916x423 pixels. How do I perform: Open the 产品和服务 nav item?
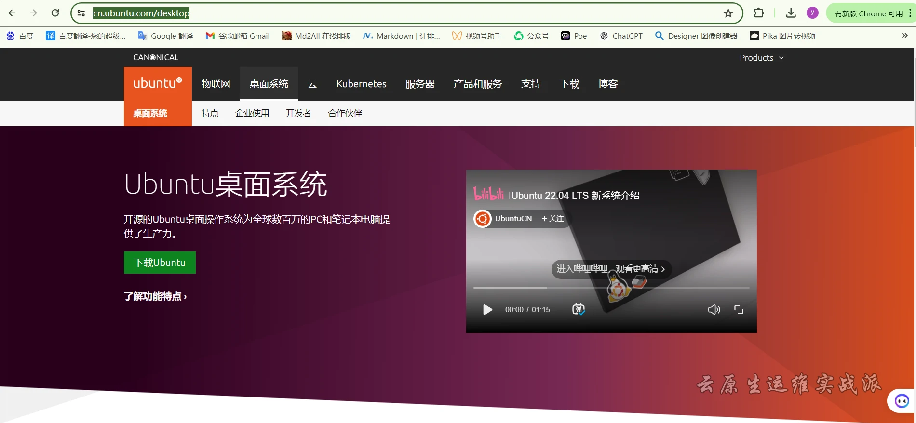[478, 84]
